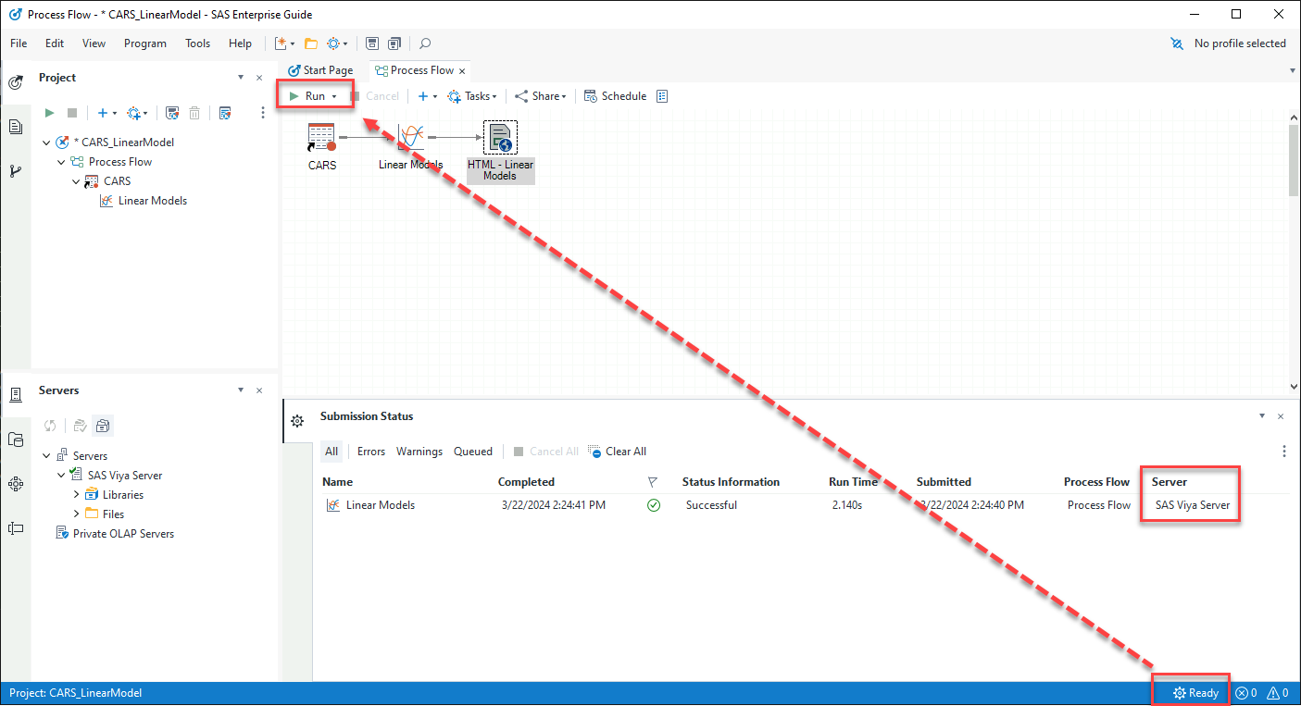
Task: Open the Share dropdown menu
Action: (x=541, y=96)
